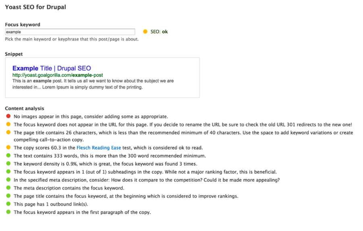Click green dot beside 333 words line
Viewport: 363px width, 231px height.
[8, 155]
